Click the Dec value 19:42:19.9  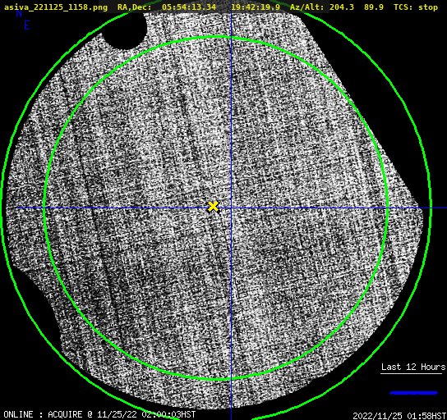tap(256, 7)
